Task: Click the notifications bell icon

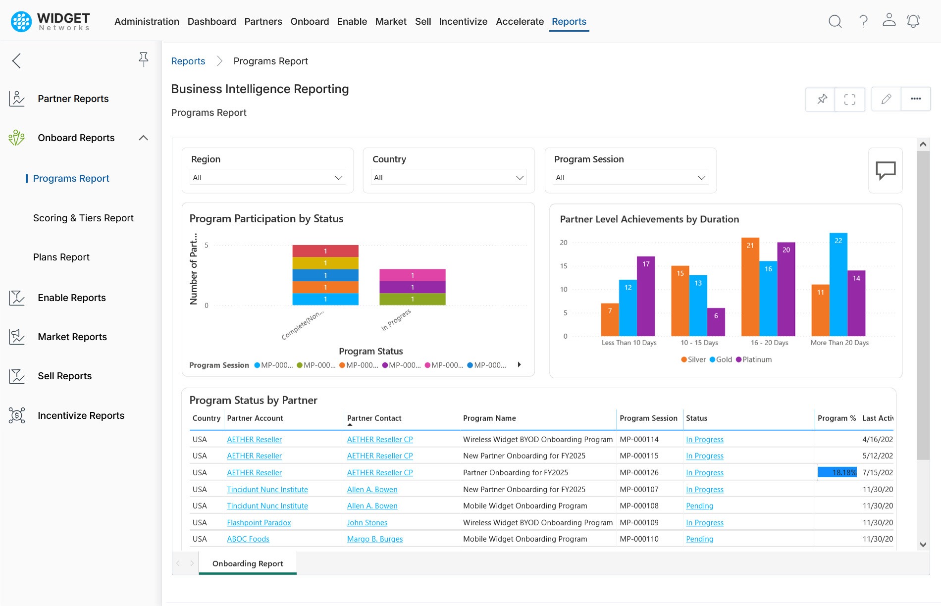Action: (x=913, y=21)
